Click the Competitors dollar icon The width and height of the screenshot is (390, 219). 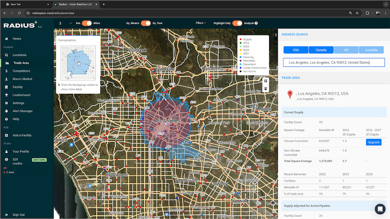pyautogui.click(x=6, y=71)
